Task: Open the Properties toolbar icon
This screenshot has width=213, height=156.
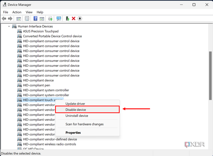Action: click(x=27, y=19)
